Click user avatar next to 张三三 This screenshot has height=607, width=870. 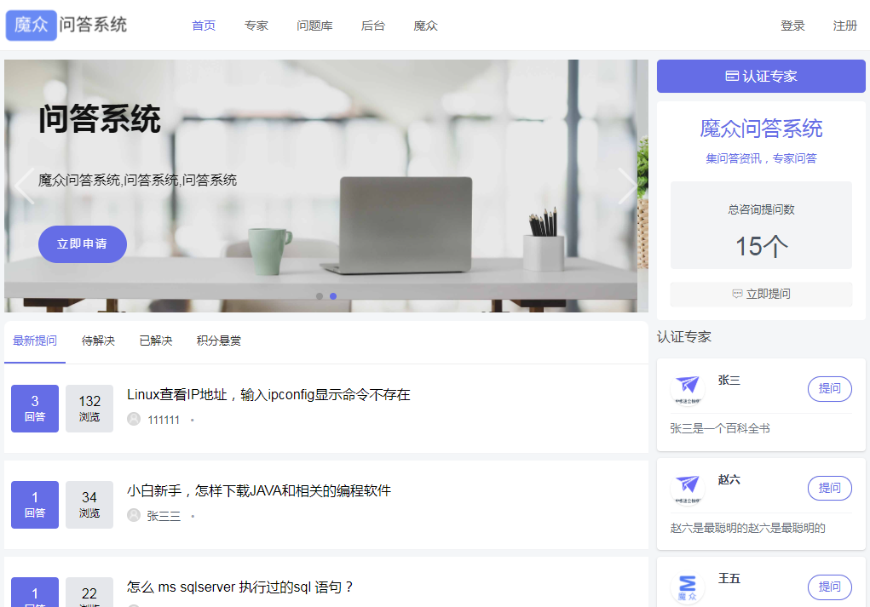pyautogui.click(x=134, y=515)
